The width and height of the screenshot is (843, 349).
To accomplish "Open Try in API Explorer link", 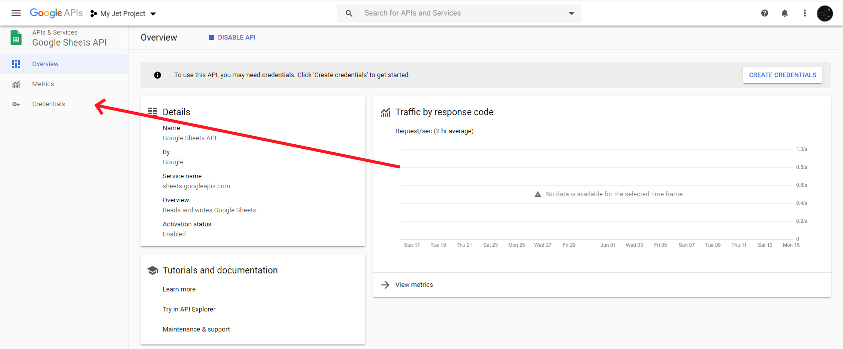I will (x=189, y=309).
